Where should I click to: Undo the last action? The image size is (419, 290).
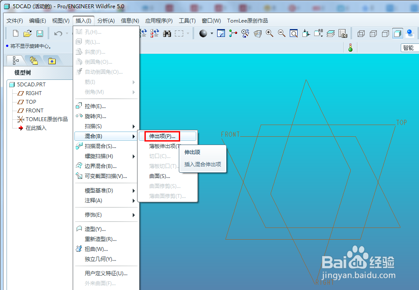point(58,33)
